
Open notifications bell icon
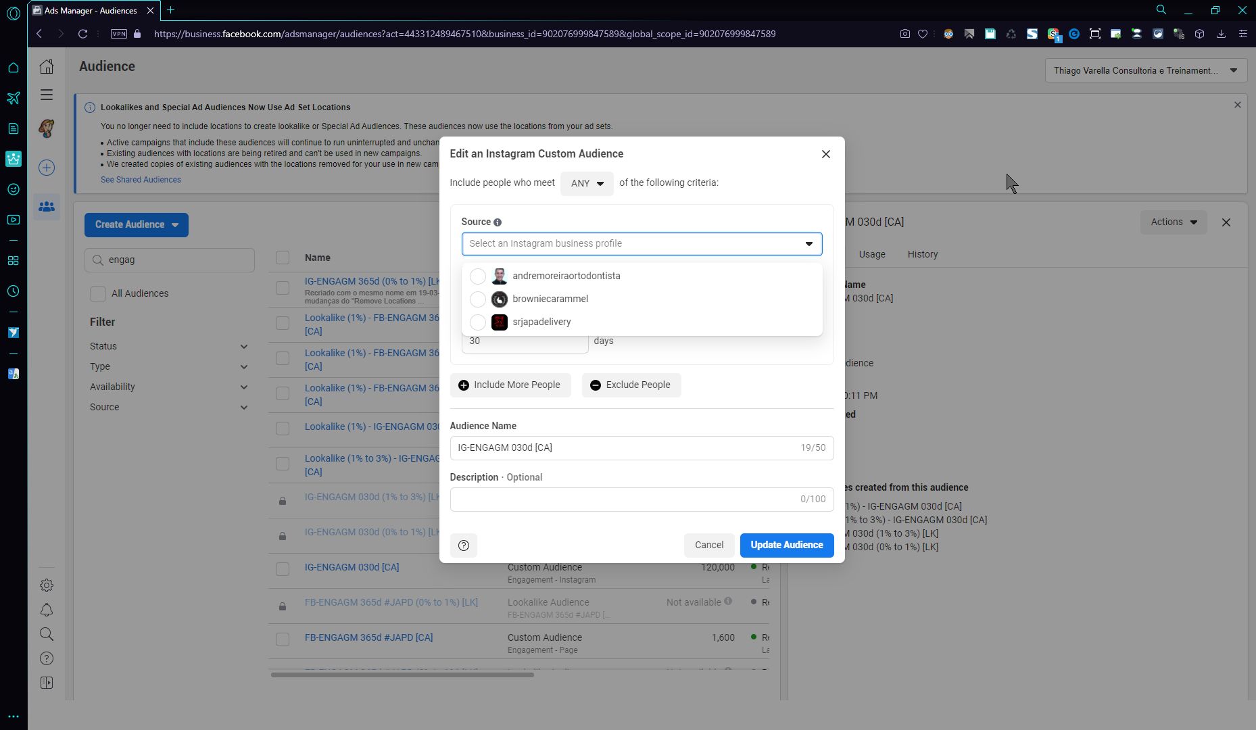(47, 610)
